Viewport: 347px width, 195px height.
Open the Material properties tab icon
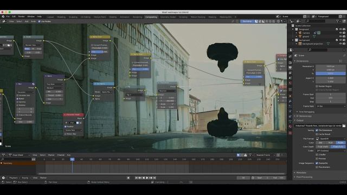[290, 126]
